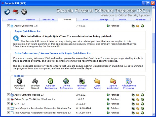This screenshot has width=156, height=117.
Task: Select the GTK+ 2.x program name
Action: pos(20,104)
